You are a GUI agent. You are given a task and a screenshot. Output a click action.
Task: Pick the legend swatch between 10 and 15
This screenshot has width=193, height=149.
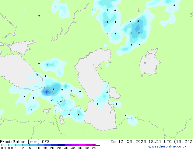[x=40, y=145]
